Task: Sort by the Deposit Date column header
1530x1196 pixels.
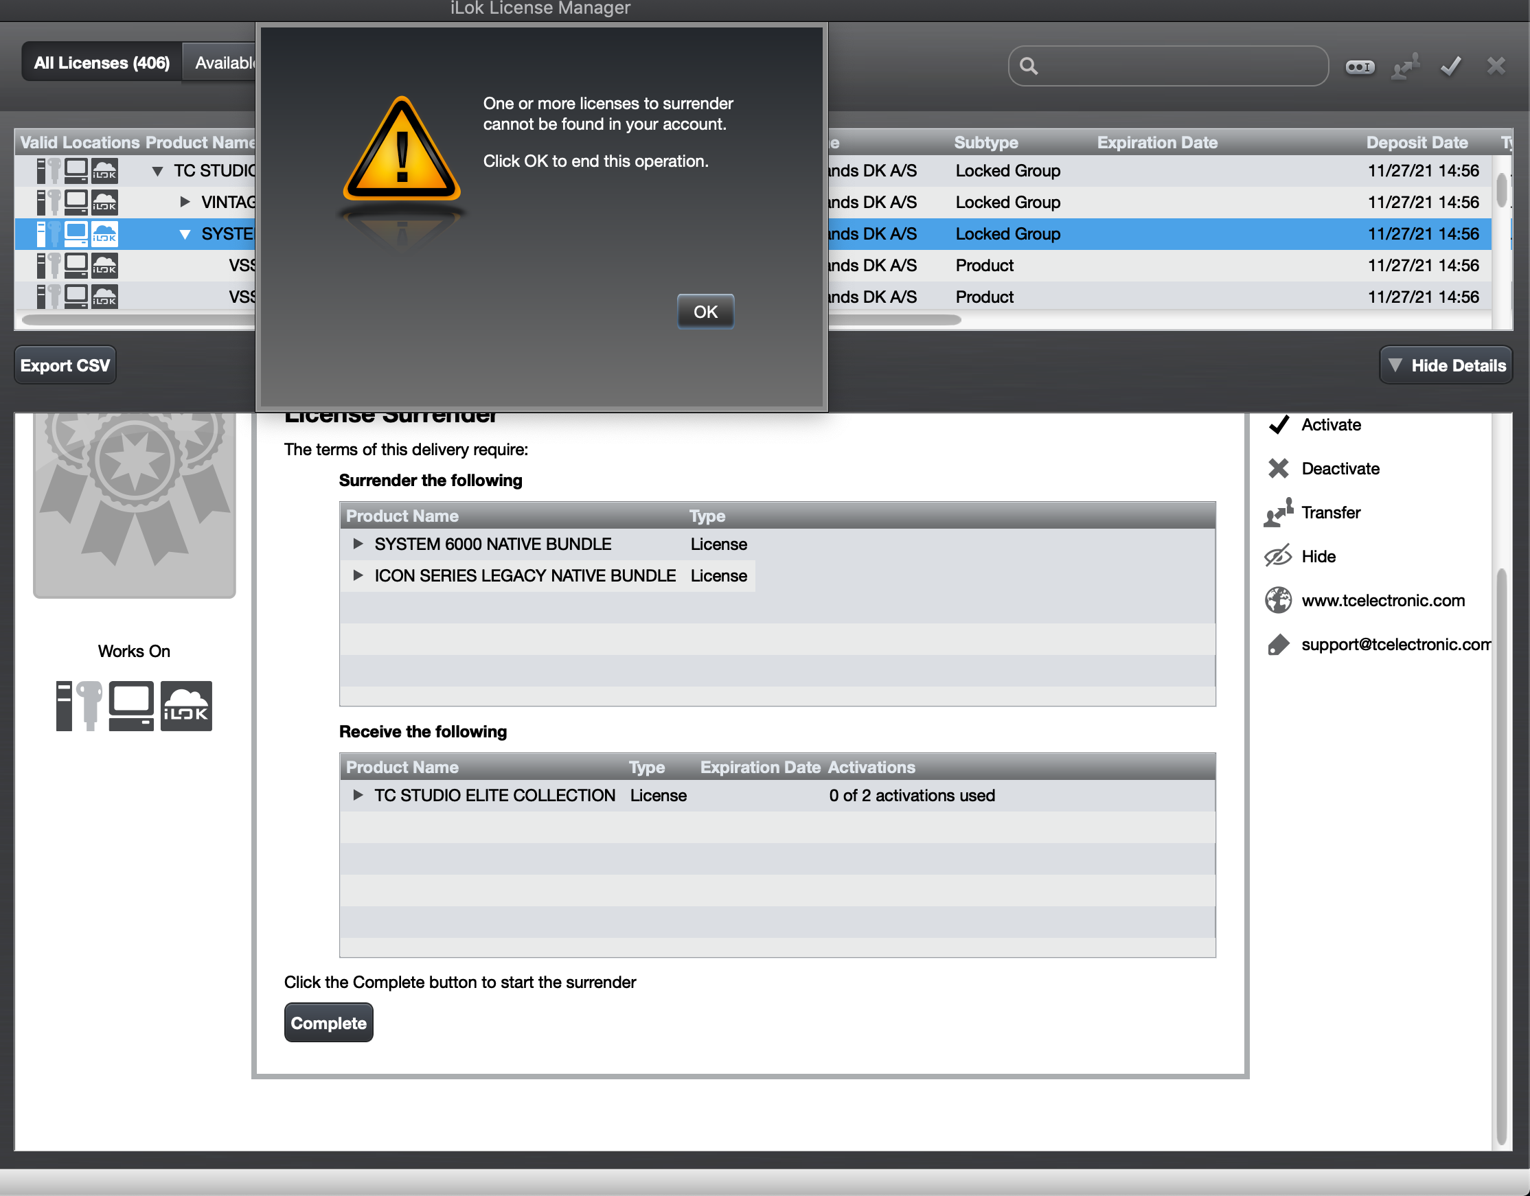Action: tap(1417, 142)
